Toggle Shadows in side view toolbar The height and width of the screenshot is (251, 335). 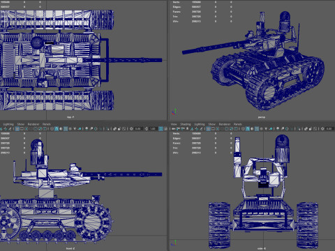click(271, 129)
